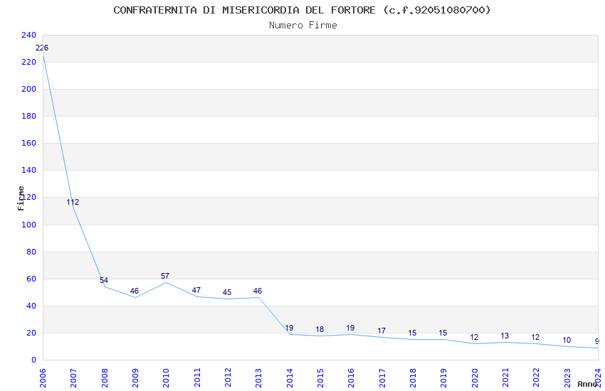This screenshot has height=391, width=605.
Task: Click the horizontal axis title Anno
Action: tap(587, 384)
